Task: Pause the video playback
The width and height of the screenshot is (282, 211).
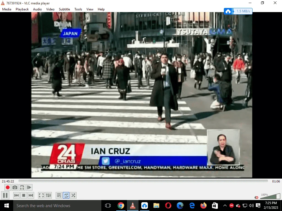Action: 5,195
